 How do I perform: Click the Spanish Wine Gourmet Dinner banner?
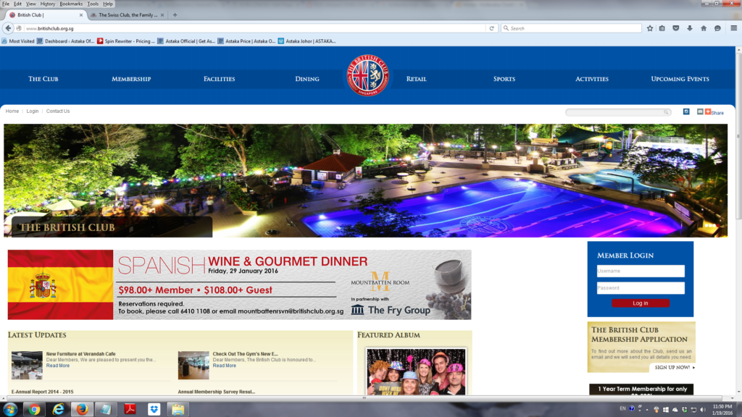click(239, 285)
